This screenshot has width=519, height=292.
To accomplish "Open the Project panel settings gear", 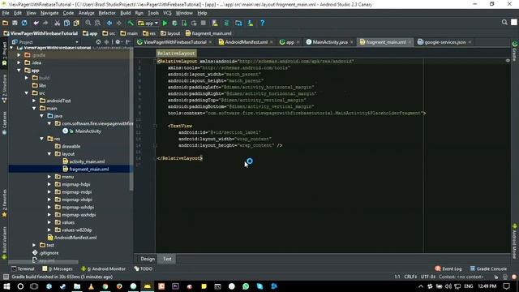I will coord(118,42).
